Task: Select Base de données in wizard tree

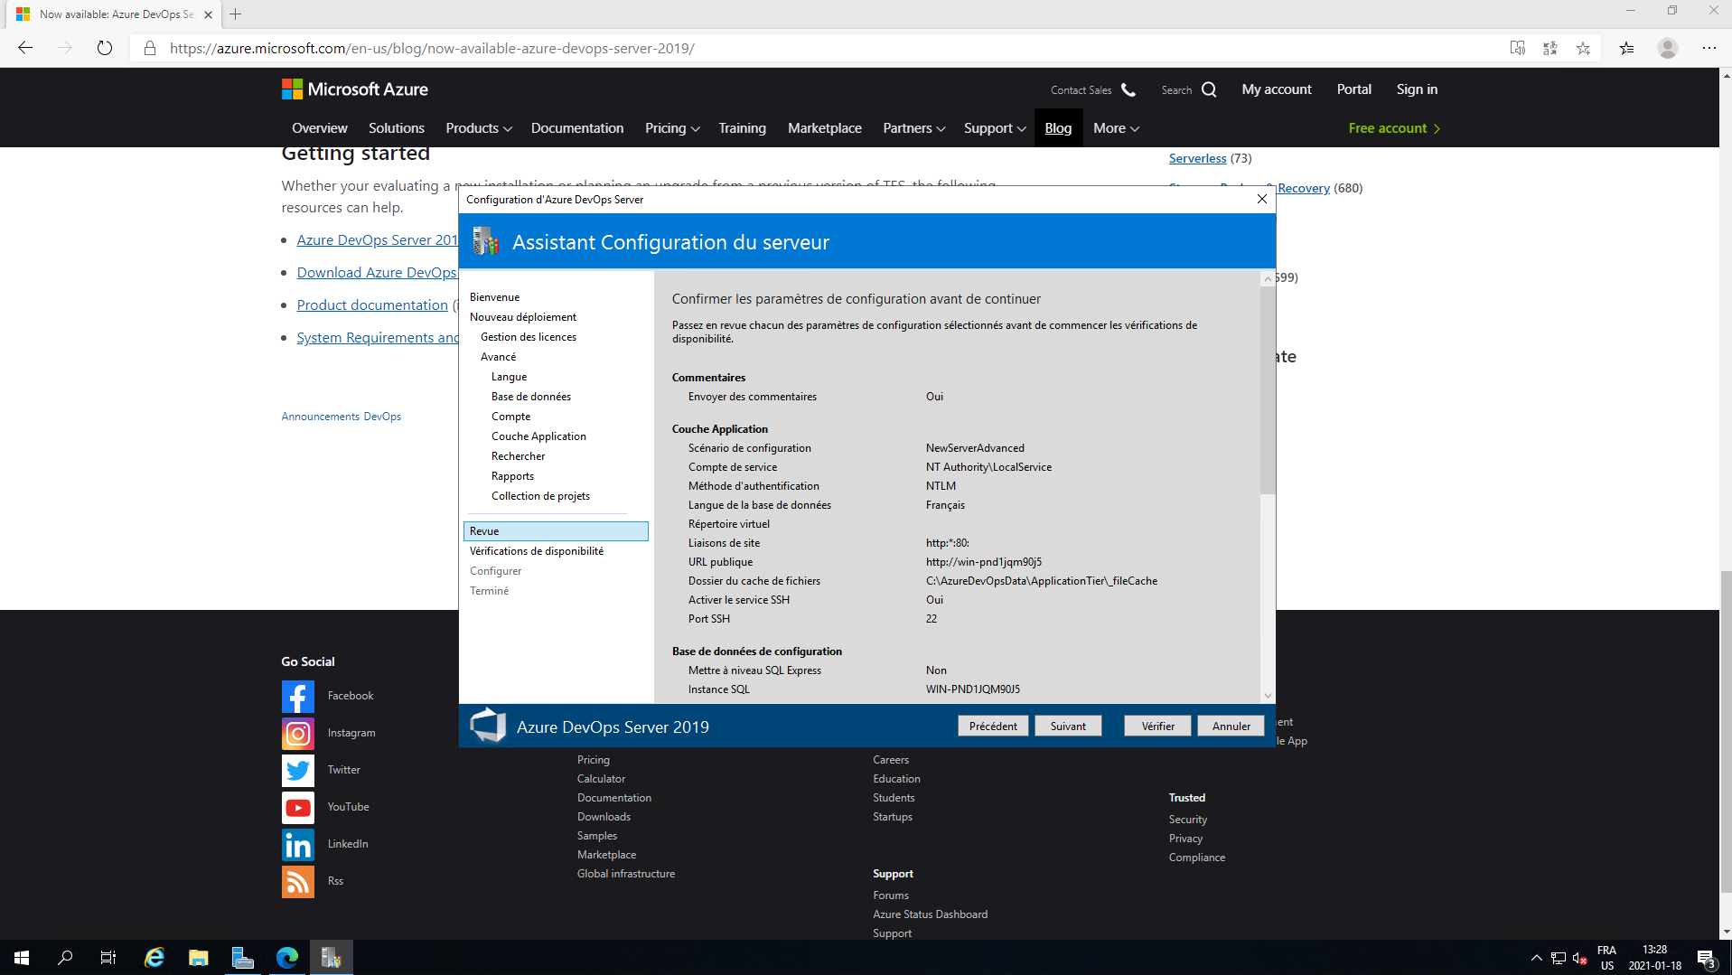Action: click(530, 397)
